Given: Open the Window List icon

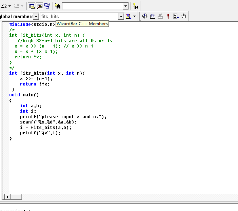Looking at the screenshot, I should pos(47,6).
